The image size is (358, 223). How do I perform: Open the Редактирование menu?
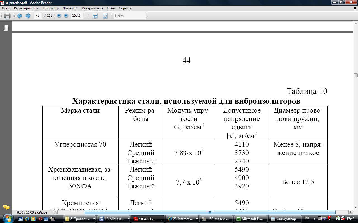[26, 8]
